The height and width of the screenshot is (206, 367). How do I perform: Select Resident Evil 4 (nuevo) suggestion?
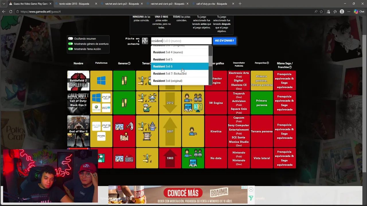click(x=180, y=52)
